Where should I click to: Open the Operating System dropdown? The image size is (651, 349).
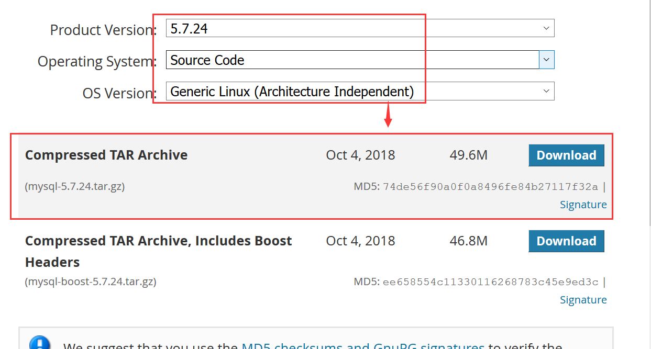tap(360, 60)
